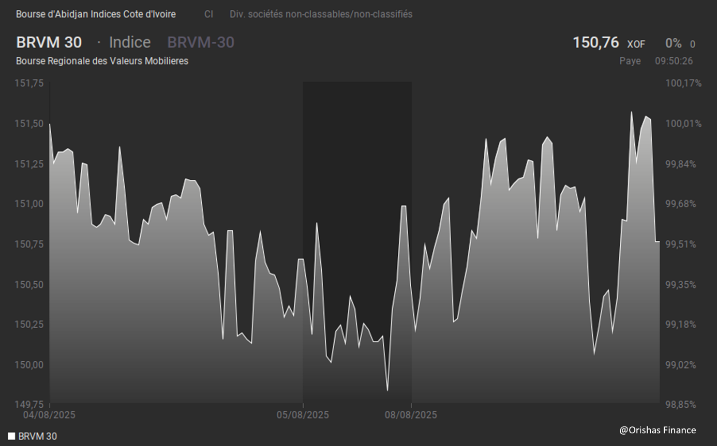This screenshot has width=717, height=446.
Task: Click the 100,01% right axis label
Action: (x=683, y=124)
